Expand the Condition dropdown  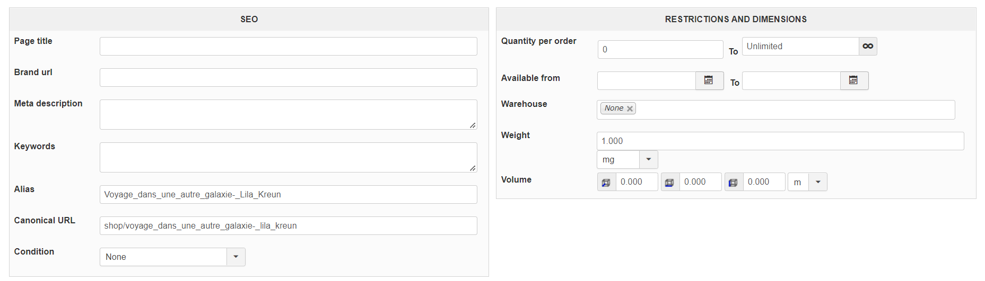click(x=236, y=257)
